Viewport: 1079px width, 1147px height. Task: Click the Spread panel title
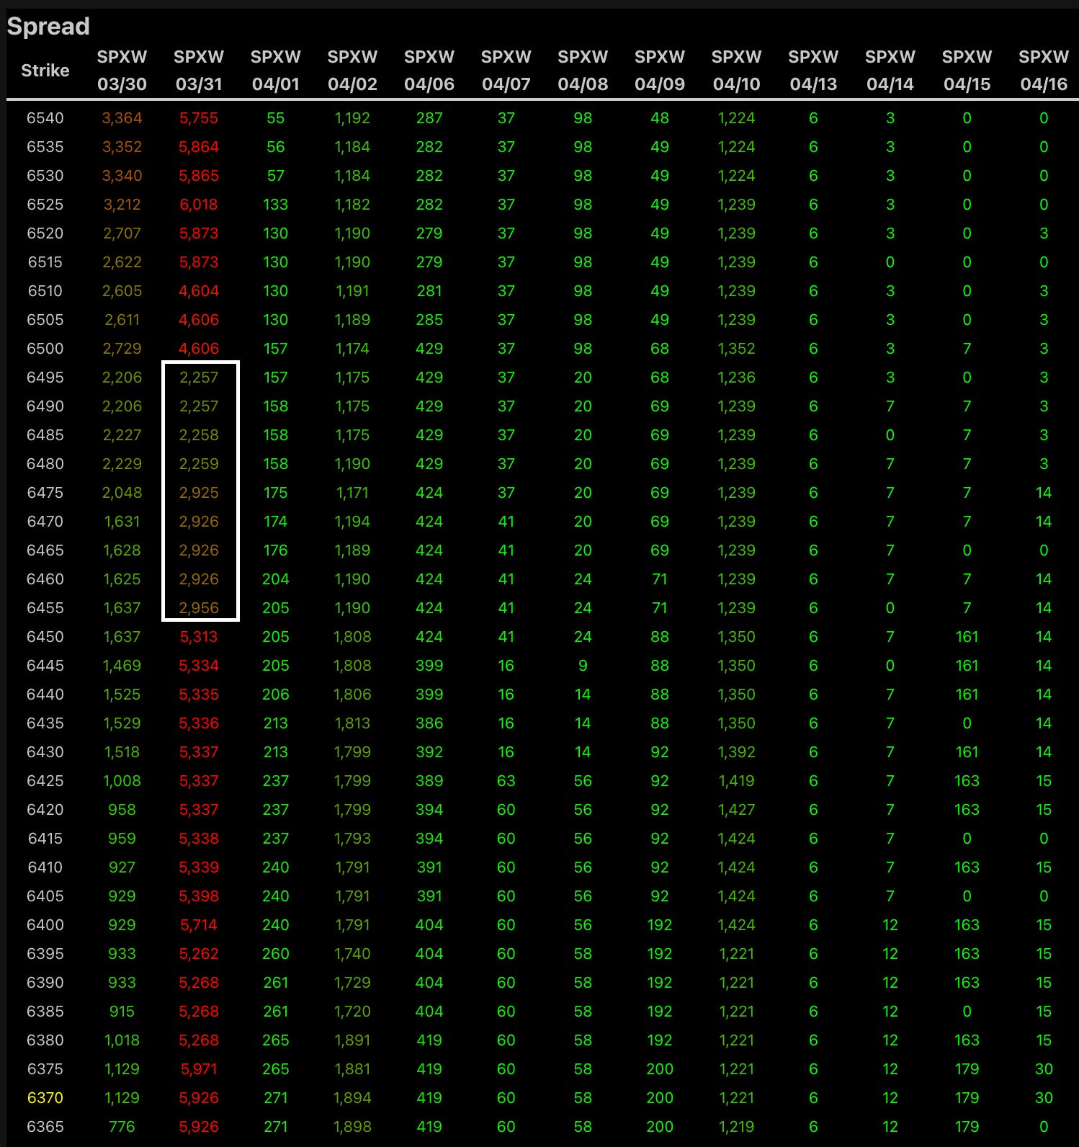tap(48, 27)
